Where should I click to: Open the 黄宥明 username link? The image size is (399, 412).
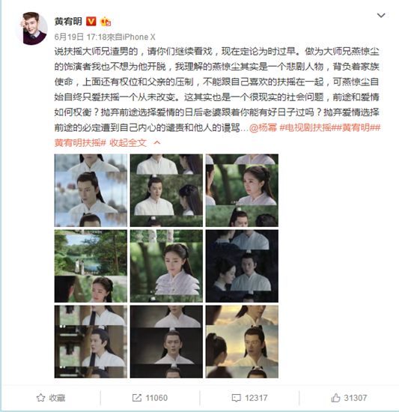[x=68, y=21]
